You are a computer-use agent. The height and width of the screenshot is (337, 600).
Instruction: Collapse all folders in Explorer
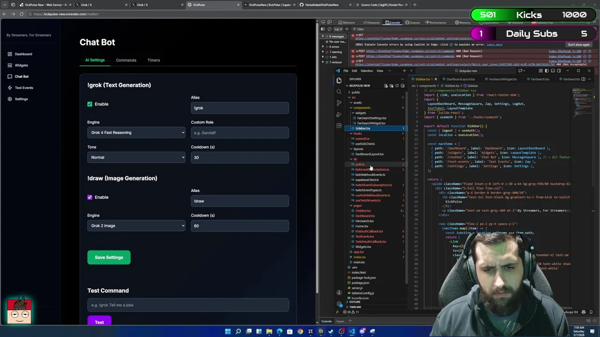pyautogui.click(x=402, y=86)
